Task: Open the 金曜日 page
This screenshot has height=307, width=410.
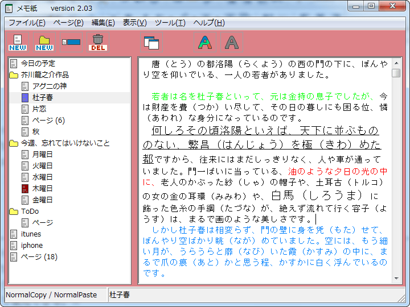Action: pos(42,200)
